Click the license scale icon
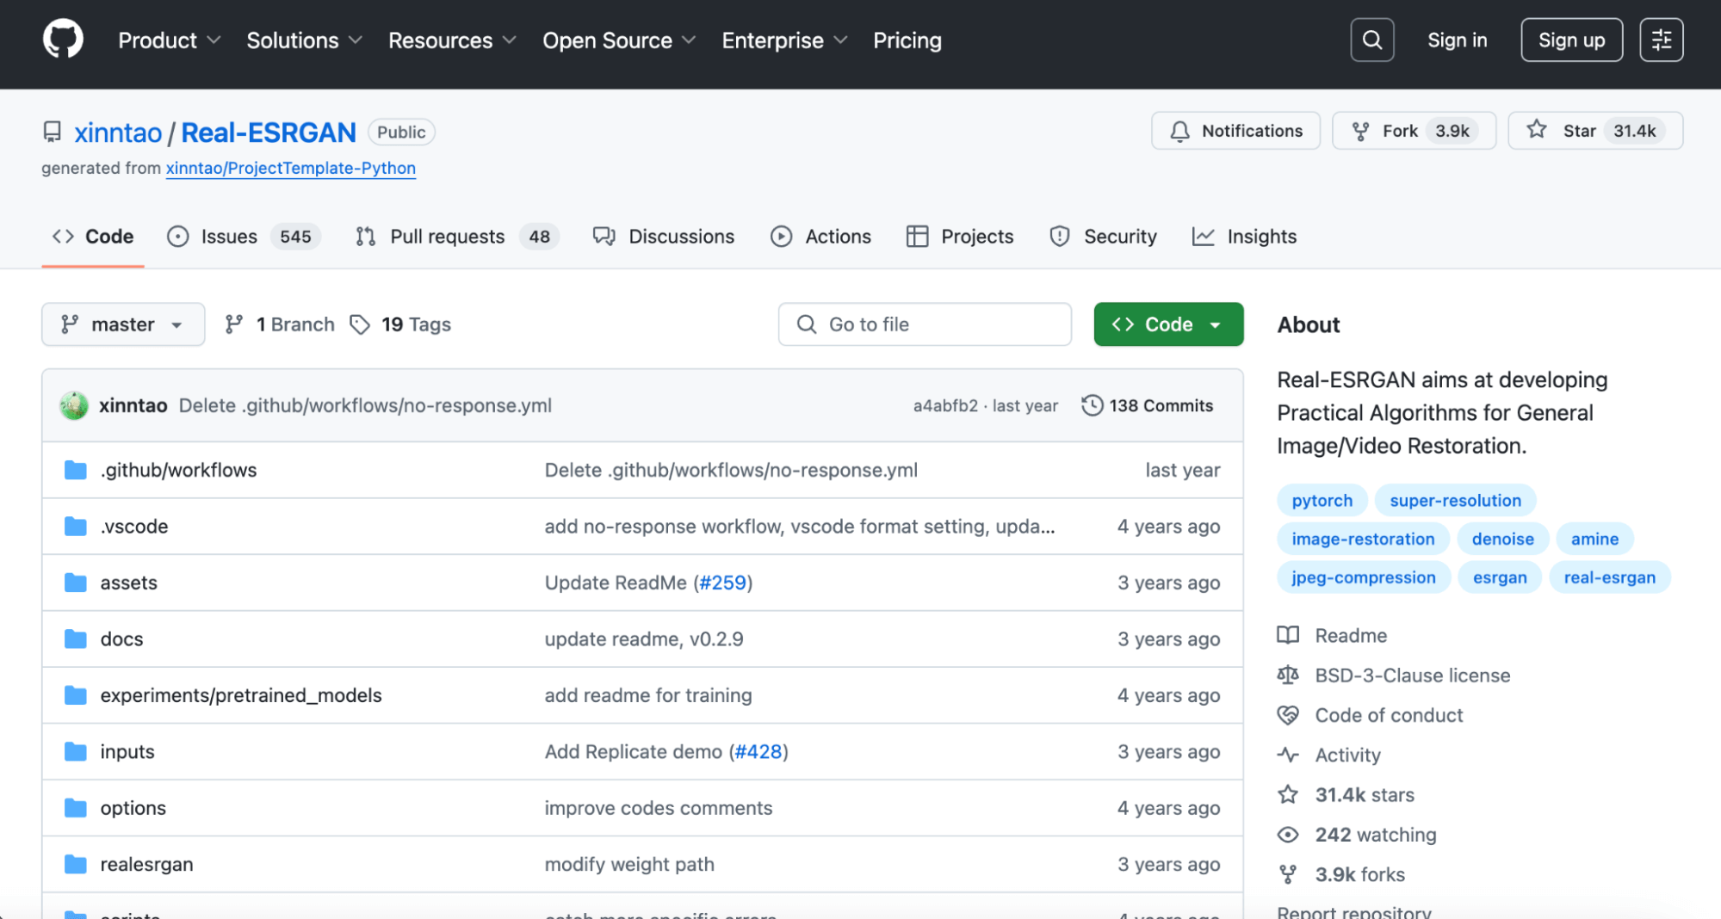1721x919 pixels. click(x=1288, y=675)
